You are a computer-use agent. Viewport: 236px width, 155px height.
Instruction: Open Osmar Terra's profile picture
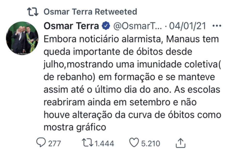point(22,38)
